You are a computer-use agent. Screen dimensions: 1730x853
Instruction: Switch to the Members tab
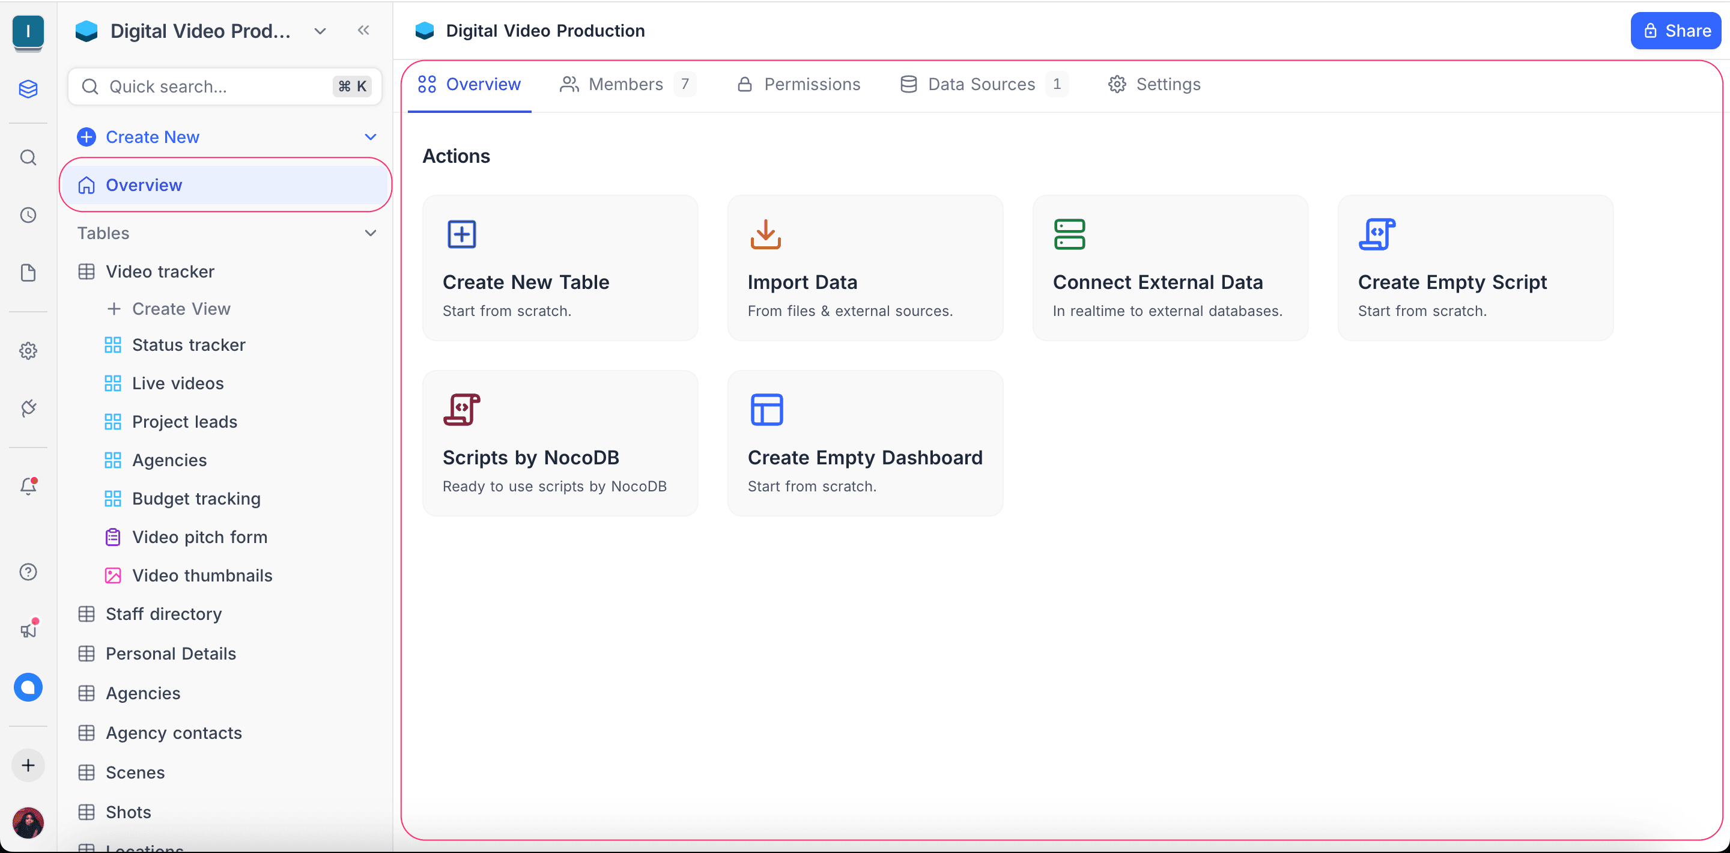click(625, 84)
